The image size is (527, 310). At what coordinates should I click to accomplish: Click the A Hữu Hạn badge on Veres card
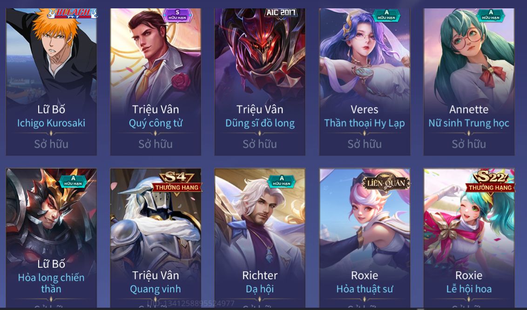386,15
